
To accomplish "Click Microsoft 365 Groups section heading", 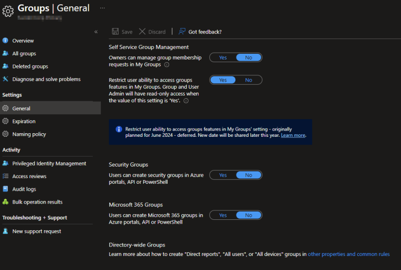I will click(136, 205).
